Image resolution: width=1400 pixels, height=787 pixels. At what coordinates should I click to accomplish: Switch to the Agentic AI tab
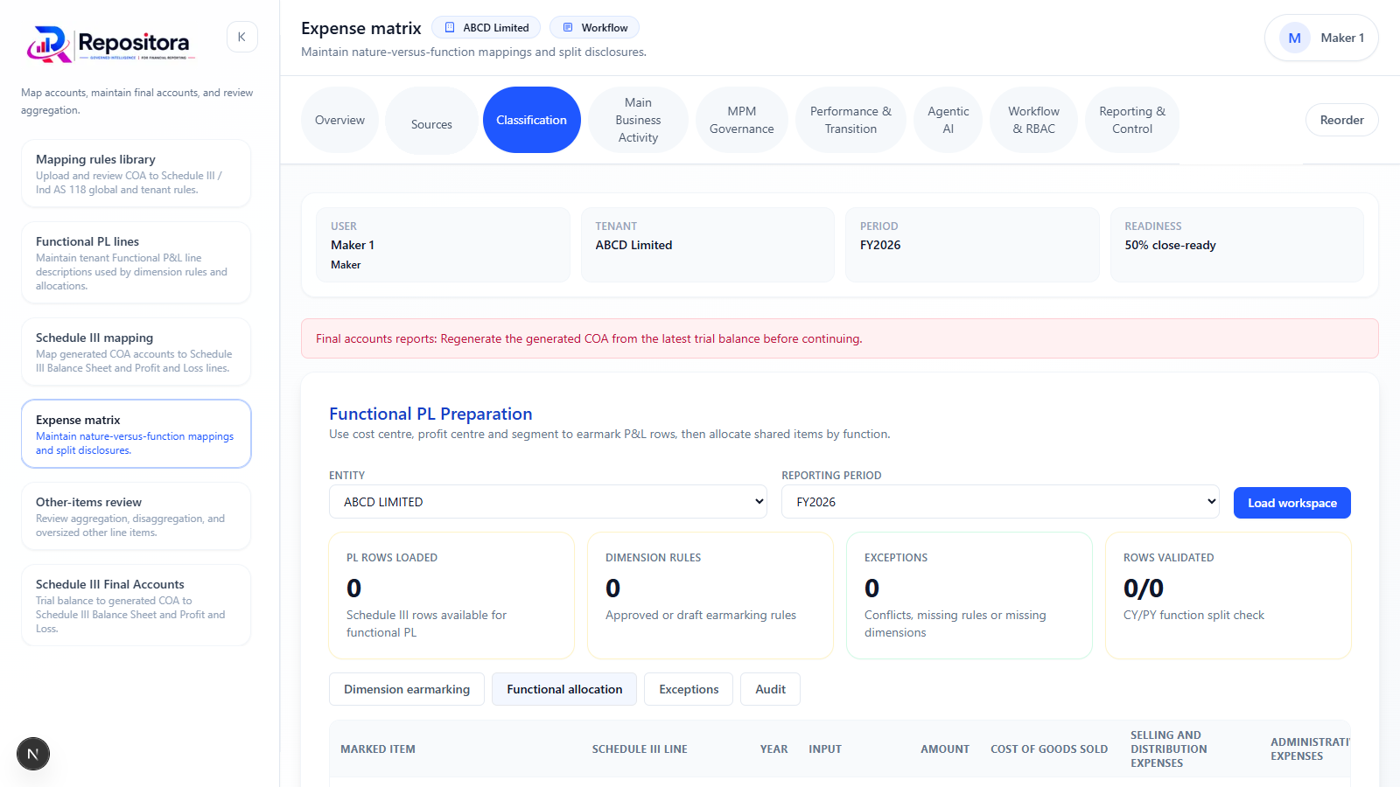click(948, 120)
